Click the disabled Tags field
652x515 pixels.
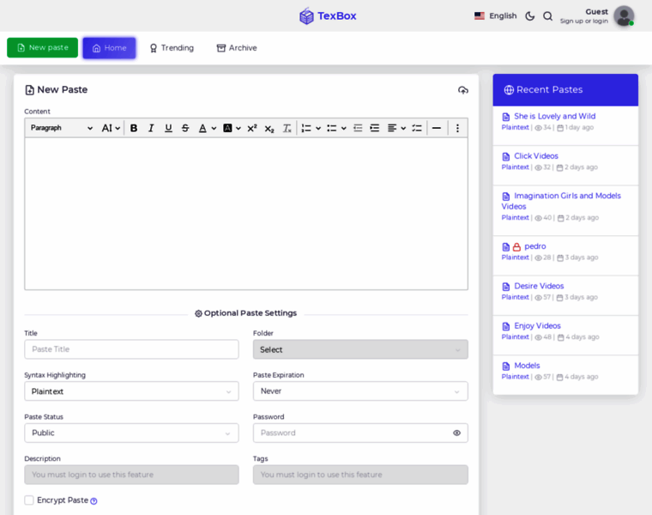click(360, 475)
